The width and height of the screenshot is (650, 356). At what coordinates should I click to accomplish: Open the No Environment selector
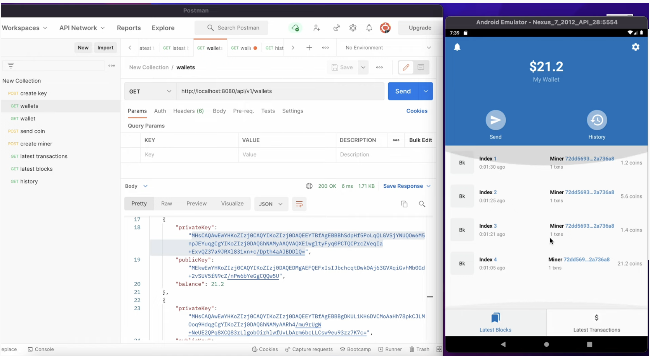coord(388,48)
